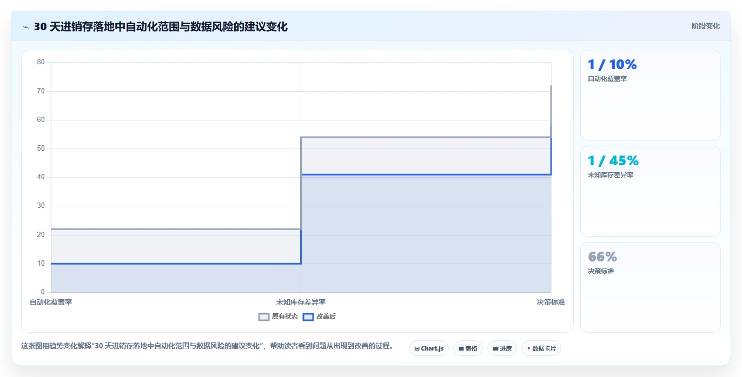
Task: Select the Chart.js chip
Action: click(x=429, y=348)
